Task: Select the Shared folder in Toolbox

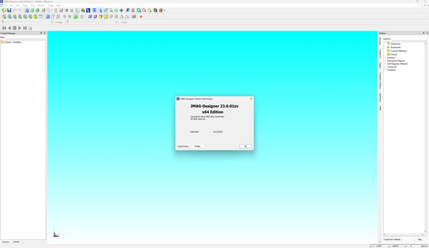Action: (394, 54)
